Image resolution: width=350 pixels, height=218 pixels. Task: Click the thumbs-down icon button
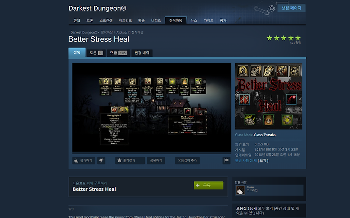(101, 160)
